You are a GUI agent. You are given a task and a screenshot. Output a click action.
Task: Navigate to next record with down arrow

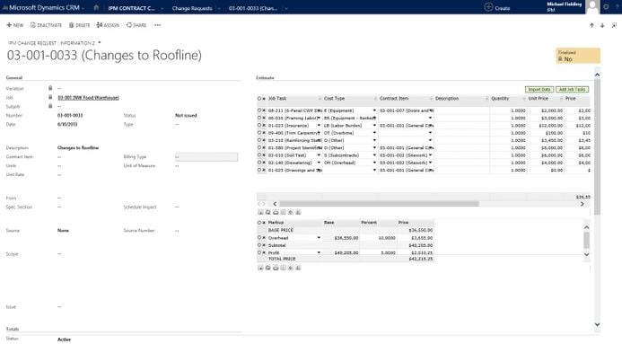coord(602,25)
